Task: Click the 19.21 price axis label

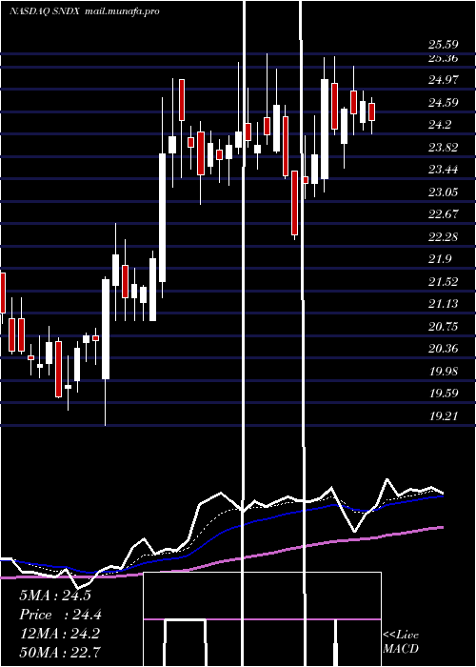Action: click(x=443, y=416)
